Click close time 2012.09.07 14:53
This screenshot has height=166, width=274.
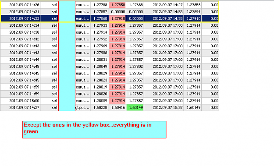(167, 12)
